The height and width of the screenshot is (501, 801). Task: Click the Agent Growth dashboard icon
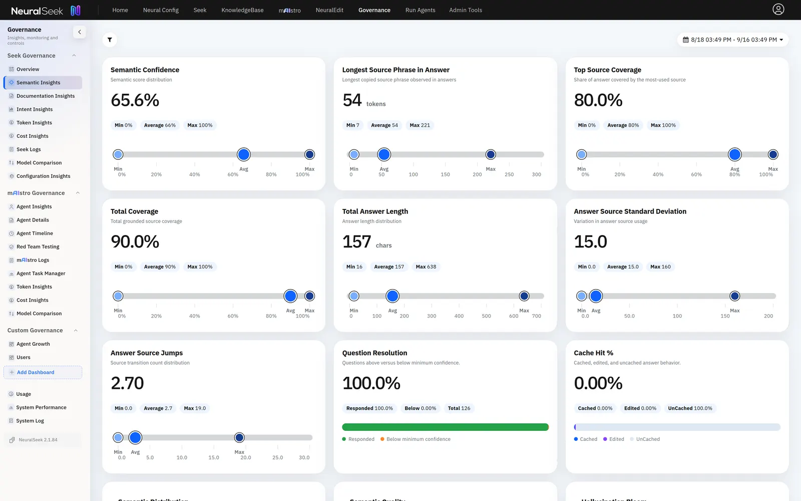(x=12, y=344)
